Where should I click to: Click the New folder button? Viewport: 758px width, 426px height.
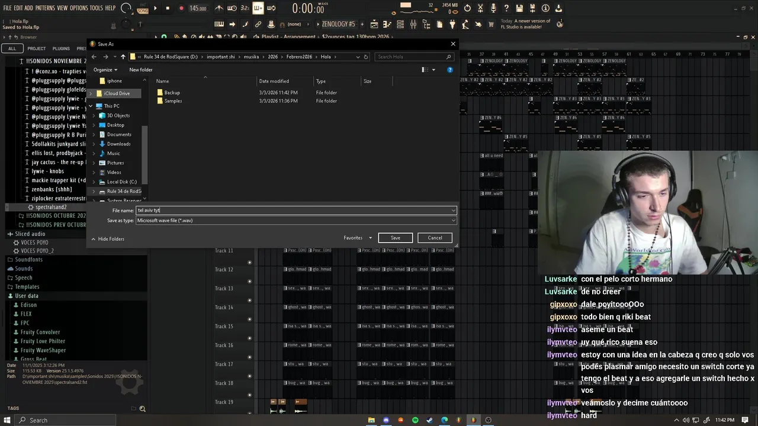click(x=141, y=70)
